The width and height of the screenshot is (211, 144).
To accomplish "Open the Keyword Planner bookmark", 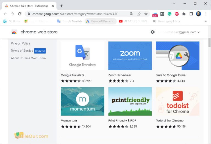I will coord(101,21).
